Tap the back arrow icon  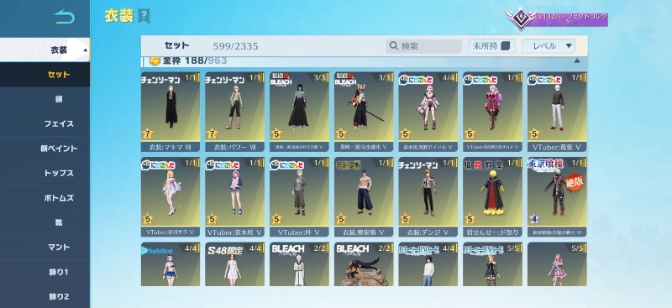[x=65, y=17]
